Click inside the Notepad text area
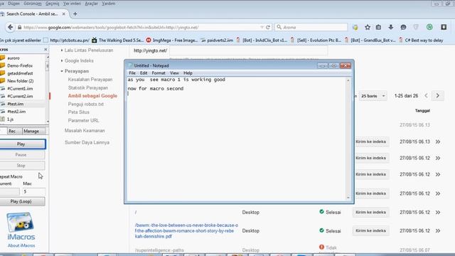The width and height of the screenshot is (455, 256). [x=236, y=139]
